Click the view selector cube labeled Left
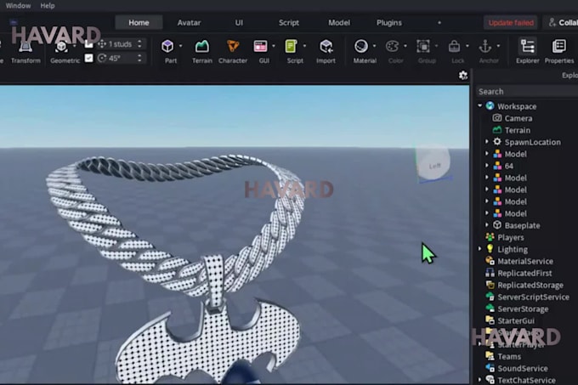Image resolution: width=578 pixels, height=385 pixels. coord(433,164)
